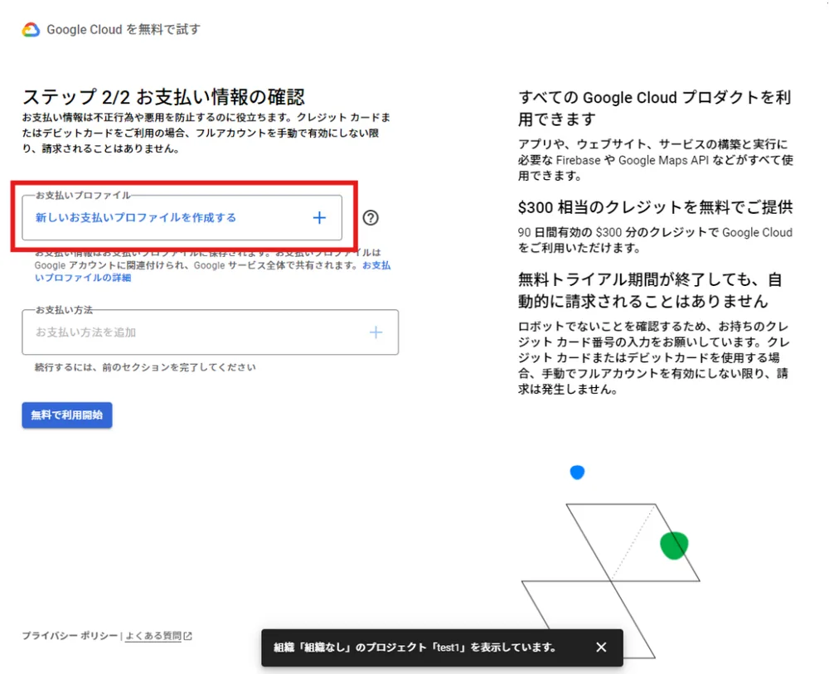Screen dimensions: 829x674
Task: Open the プライバシー ポリシー link
Action: (70, 636)
